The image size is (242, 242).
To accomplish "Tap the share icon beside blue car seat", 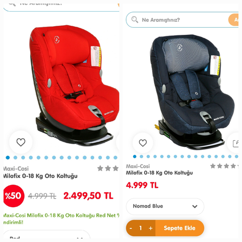I will click(235, 143).
